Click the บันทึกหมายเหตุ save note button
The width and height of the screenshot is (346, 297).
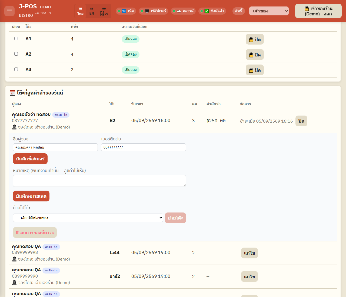click(x=31, y=196)
